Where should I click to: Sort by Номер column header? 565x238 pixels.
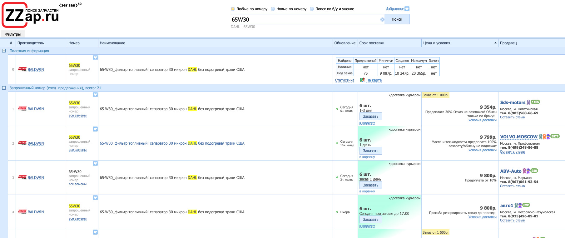[x=82, y=43]
